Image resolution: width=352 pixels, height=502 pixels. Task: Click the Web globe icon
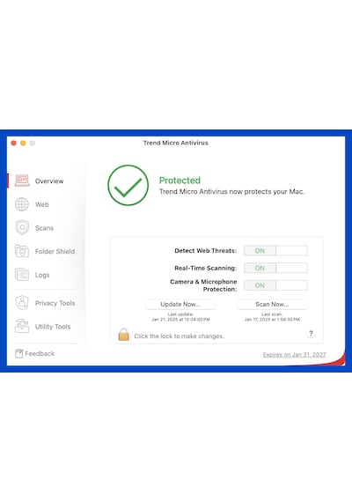tap(22, 204)
